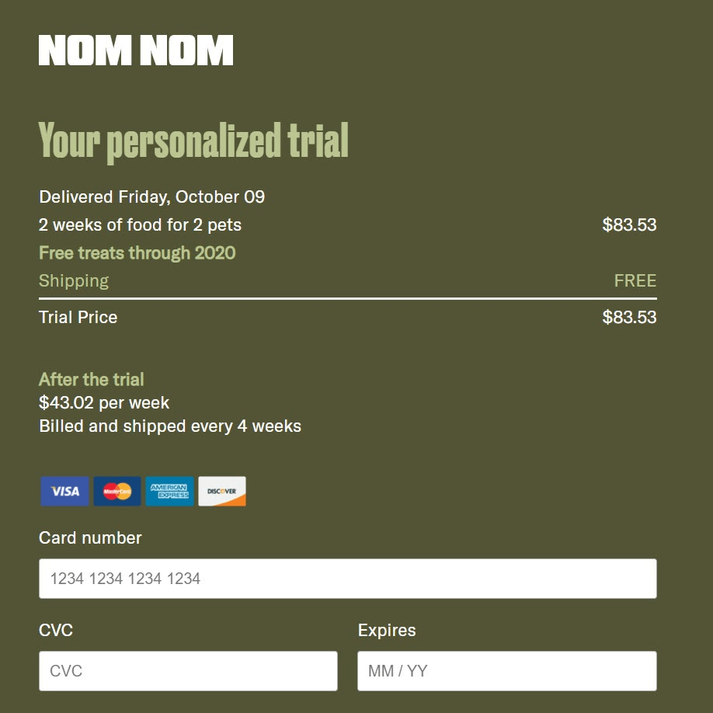
Task: Click the "Delivered Friday, October 09" line
Action: click(x=152, y=197)
